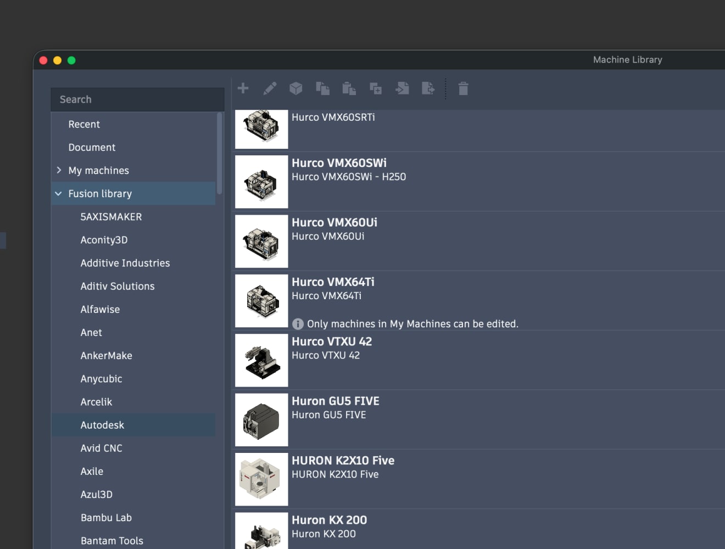
Task: Click the HURON K2X10 Five thumbnail image
Action: (261, 479)
